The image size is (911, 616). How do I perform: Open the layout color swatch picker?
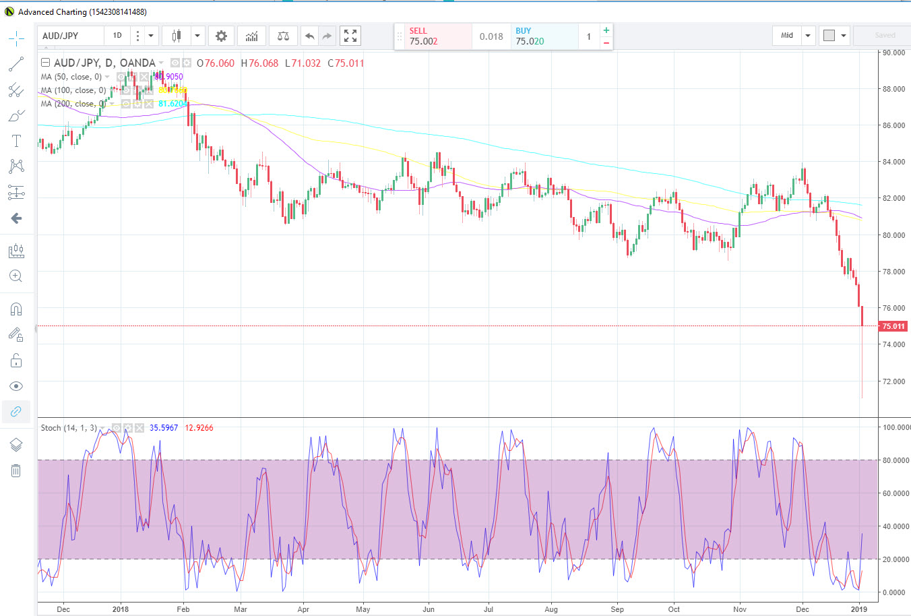[x=829, y=36]
